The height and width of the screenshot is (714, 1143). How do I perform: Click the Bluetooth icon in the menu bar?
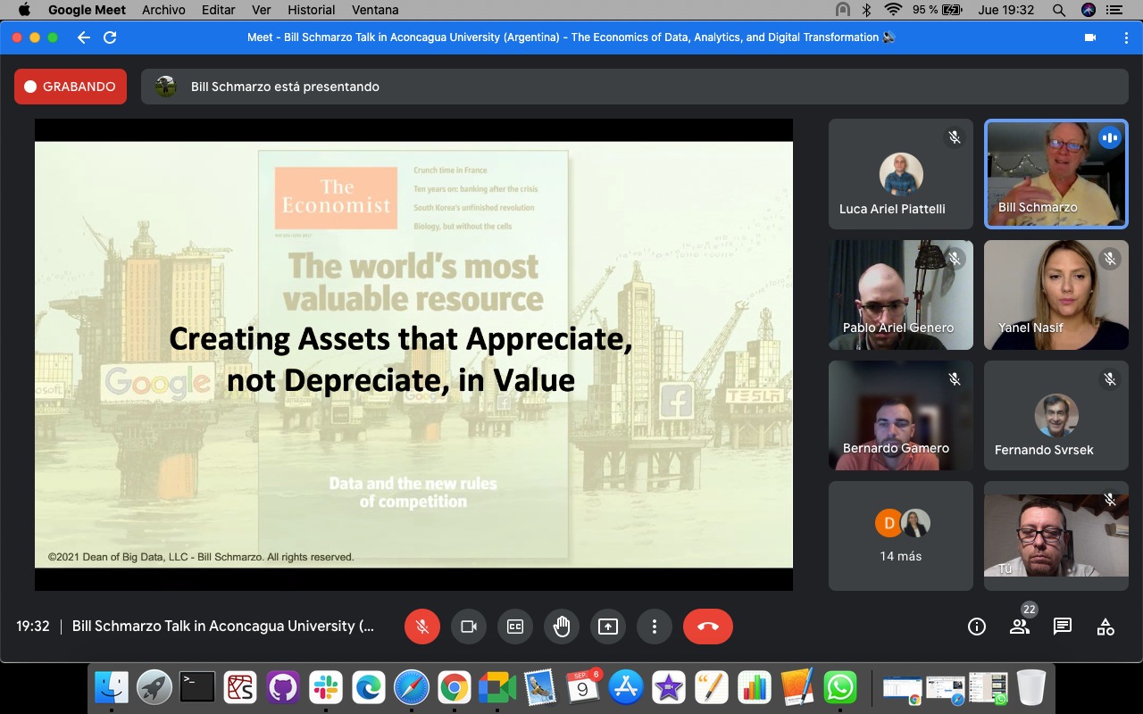pos(866,10)
